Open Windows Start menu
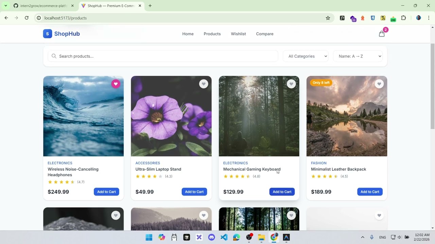The height and width of the screenshot is (244, 435). (149, 237)
